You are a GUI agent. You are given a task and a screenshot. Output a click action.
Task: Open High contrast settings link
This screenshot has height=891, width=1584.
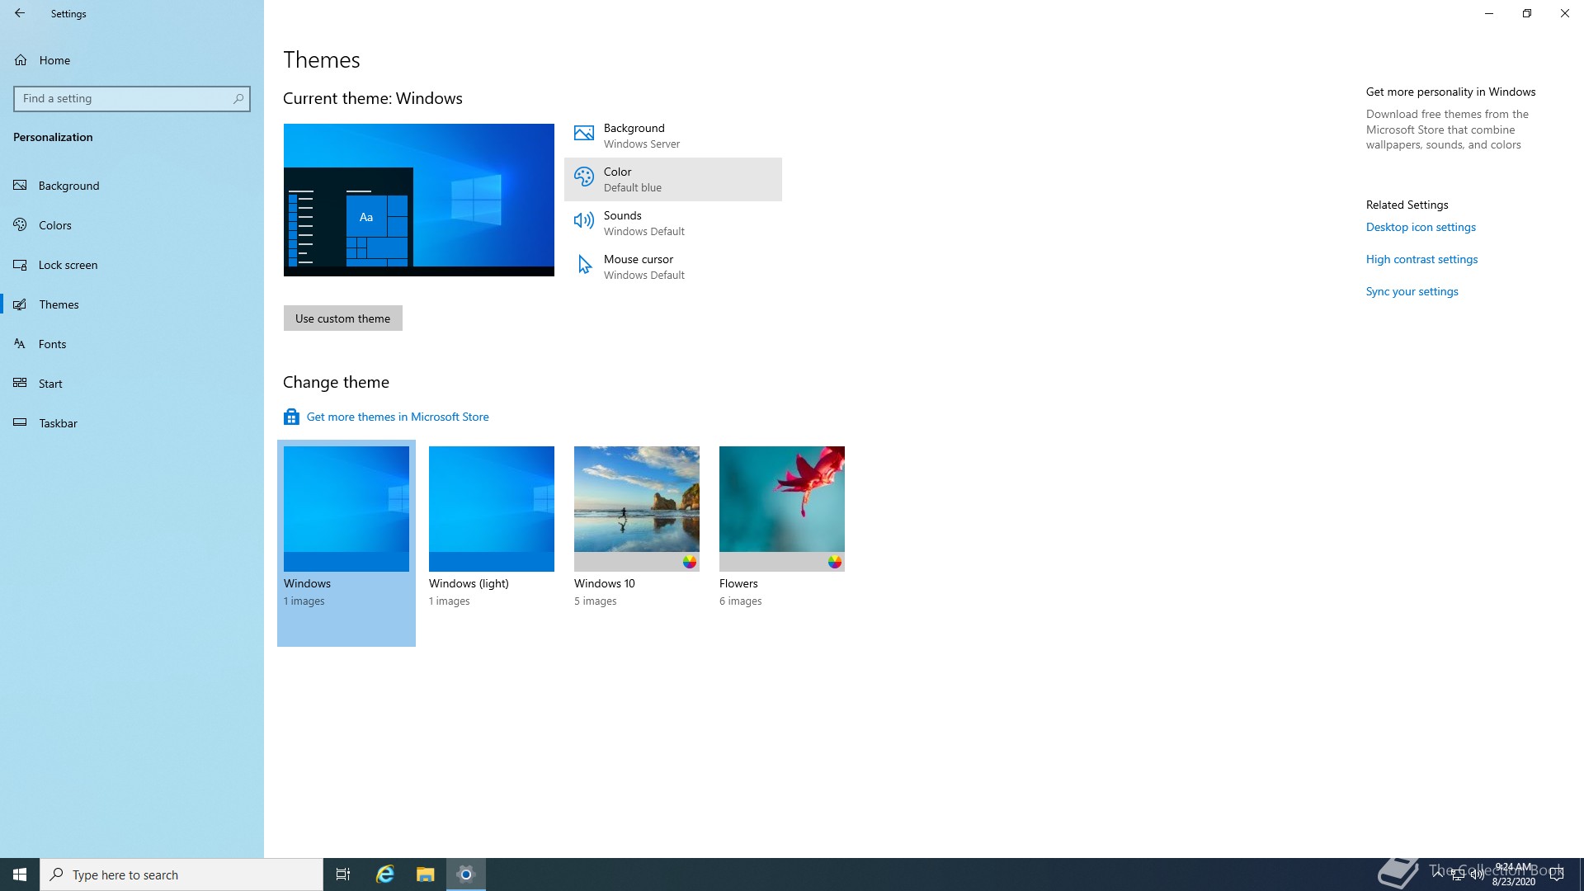(1421, 259)
